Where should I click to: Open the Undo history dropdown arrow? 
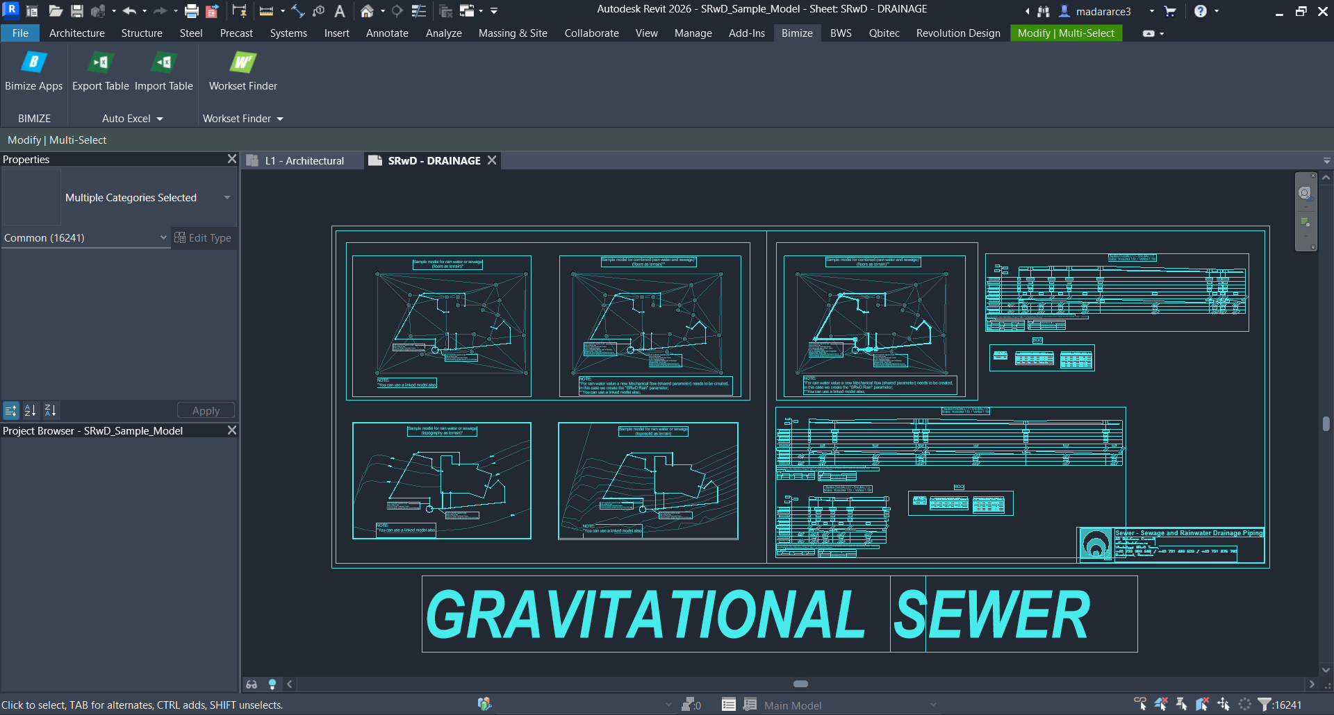coord(144,11)
